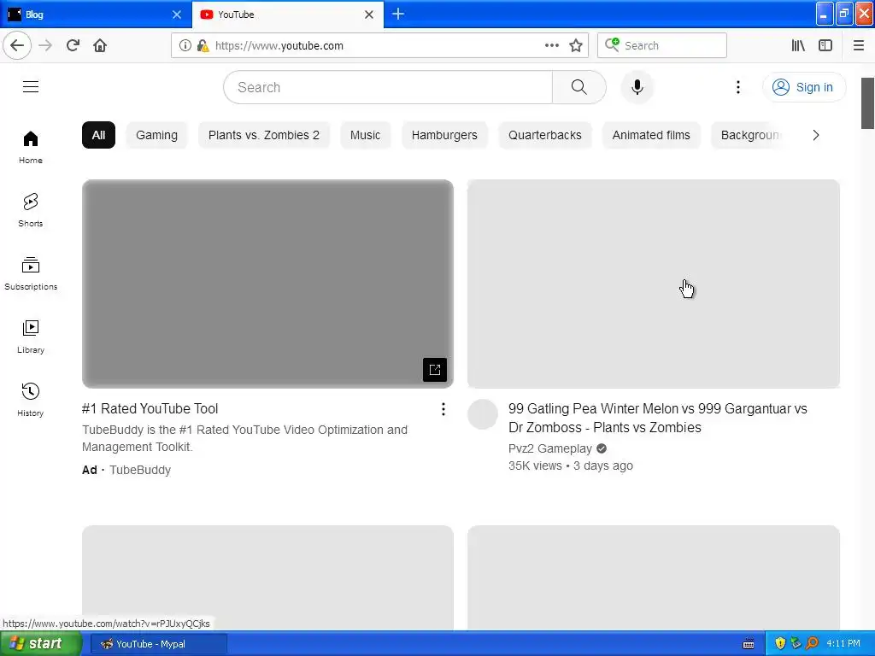The image size is (875, 656).
Task: Open History in sidebar
Action: coord(31,400)
